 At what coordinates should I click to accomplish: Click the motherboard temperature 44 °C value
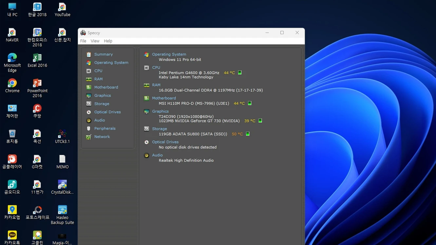click(x=239, y=103)
